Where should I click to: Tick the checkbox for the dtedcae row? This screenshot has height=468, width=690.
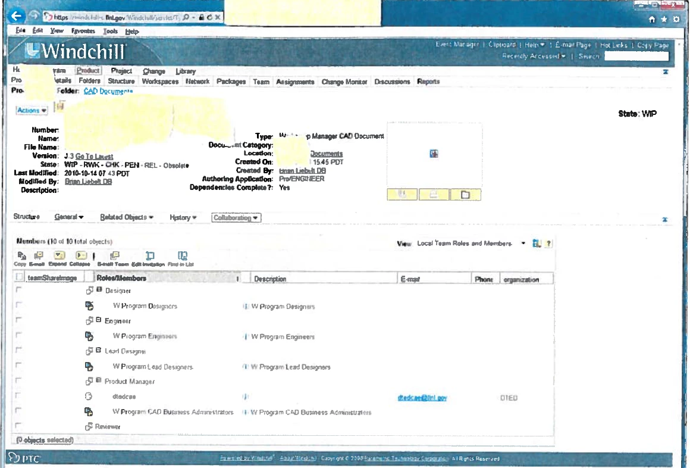[x=18, y=395]
